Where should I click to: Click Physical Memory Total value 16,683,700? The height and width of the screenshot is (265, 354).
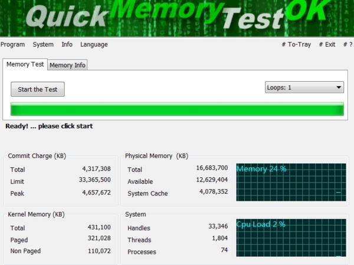[212, 168]
